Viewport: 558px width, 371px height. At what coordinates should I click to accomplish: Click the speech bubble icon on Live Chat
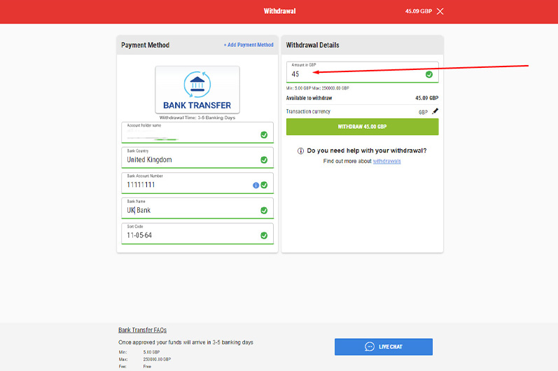pyautogui.click(x=370, y=346)
